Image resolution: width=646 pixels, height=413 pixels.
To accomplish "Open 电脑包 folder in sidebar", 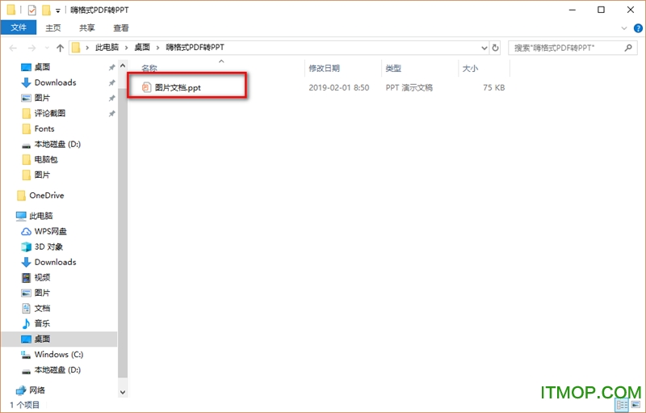I will point(46,159).
